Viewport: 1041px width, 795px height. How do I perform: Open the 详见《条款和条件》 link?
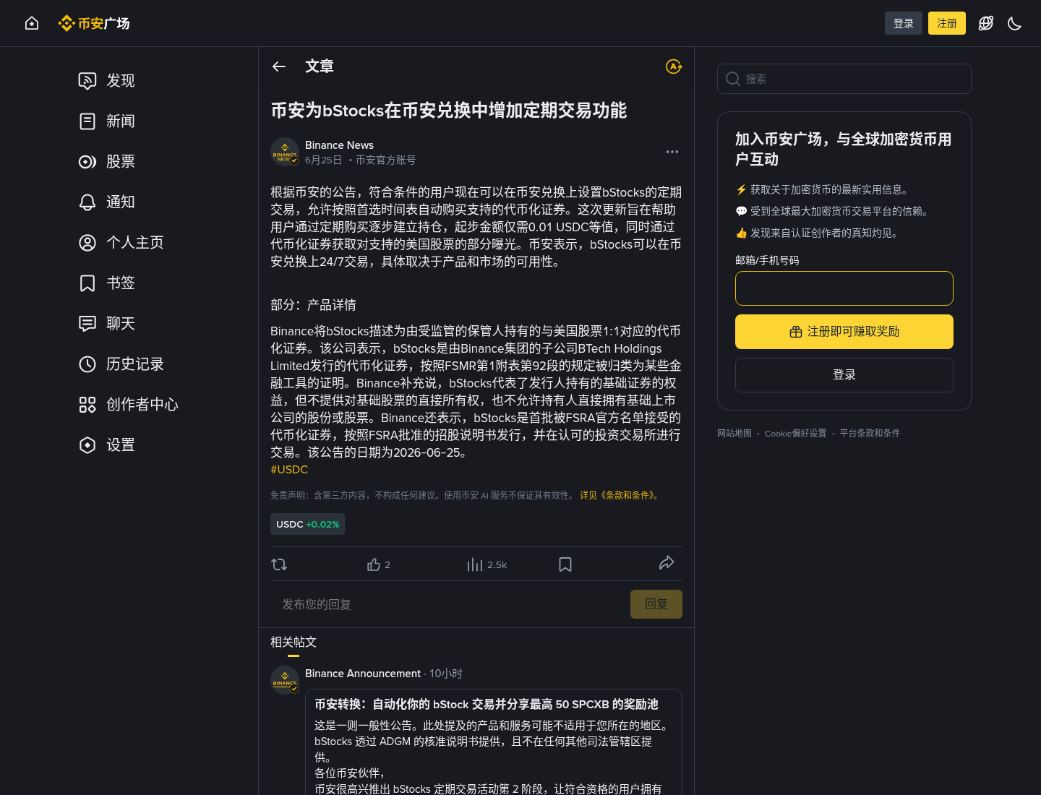pyautogui.click(x=620, y=495)
